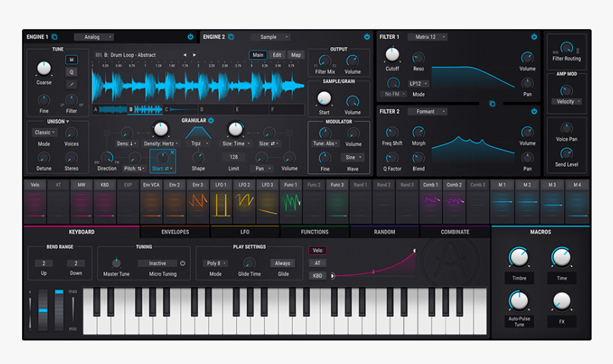Click the pencil icon under Tune
613x364 pixels.
(x=71, y=84)
